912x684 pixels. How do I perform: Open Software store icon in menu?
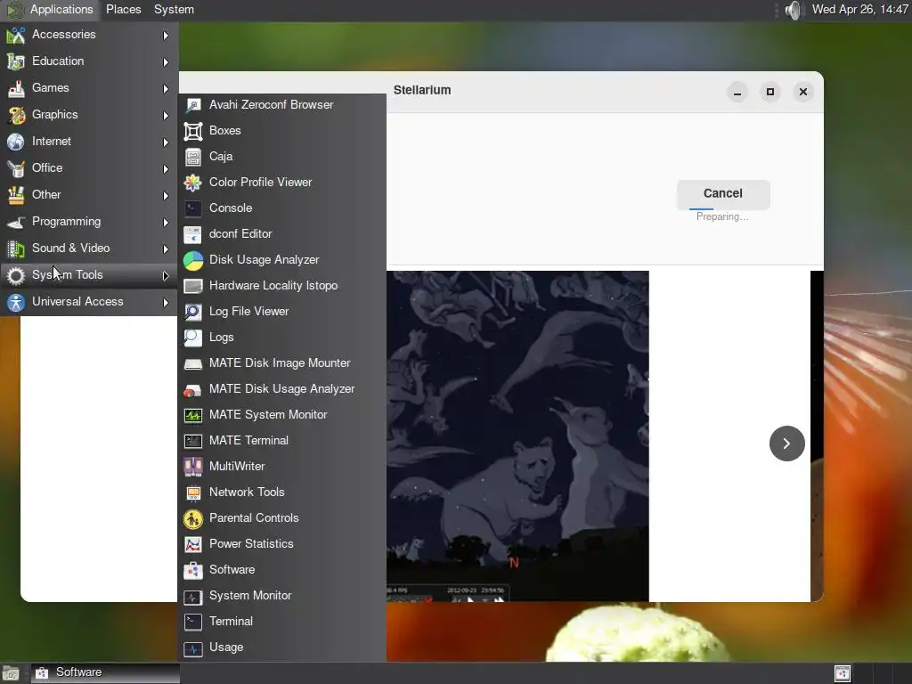192,570
